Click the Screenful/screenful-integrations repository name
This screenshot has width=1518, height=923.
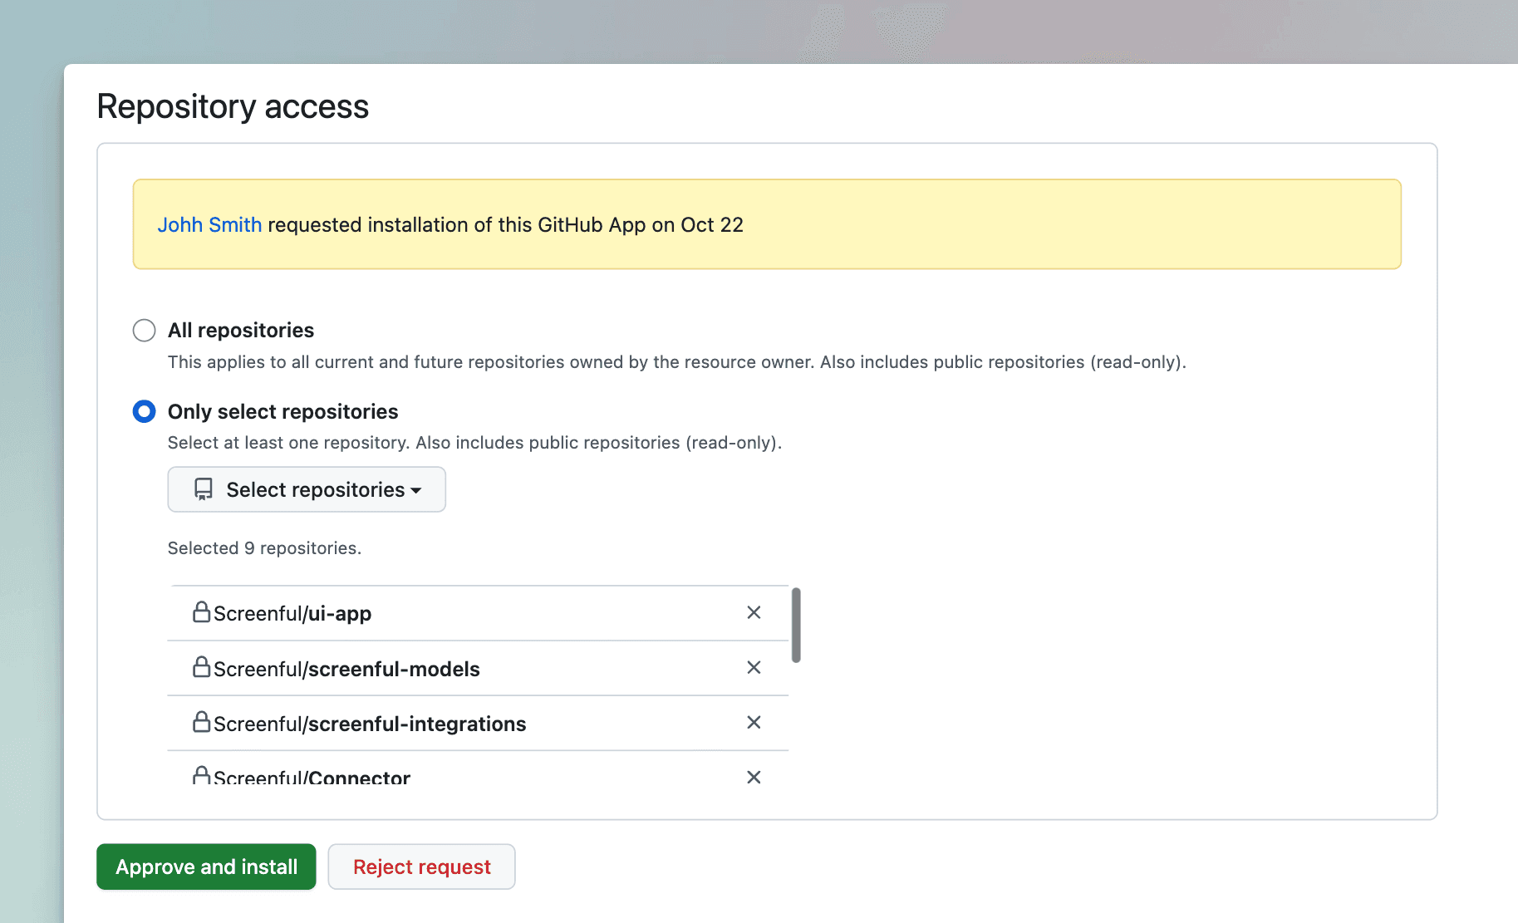click(x=370, y=724)
